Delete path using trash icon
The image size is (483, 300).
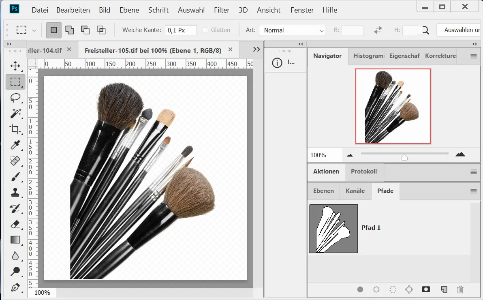point(460,289)
